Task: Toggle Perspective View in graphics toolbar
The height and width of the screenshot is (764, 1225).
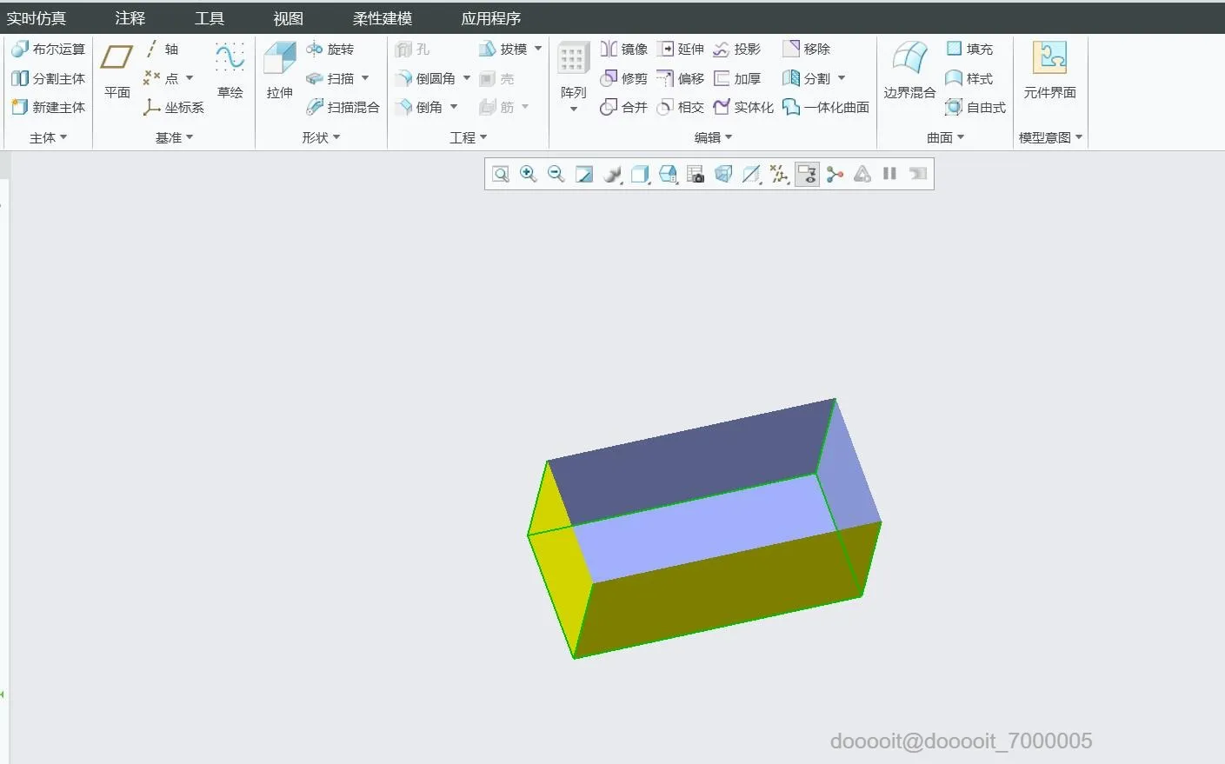Action: 723,174
